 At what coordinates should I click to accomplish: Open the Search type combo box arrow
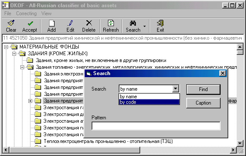pos(176,89)
